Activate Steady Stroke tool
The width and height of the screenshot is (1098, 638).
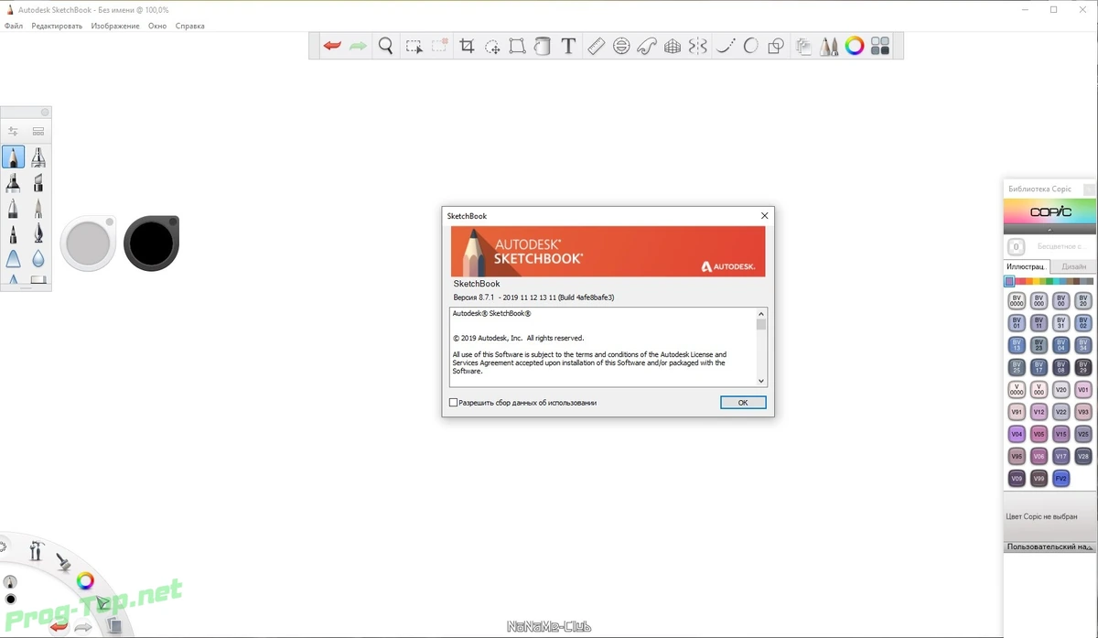tap(726, 46)
